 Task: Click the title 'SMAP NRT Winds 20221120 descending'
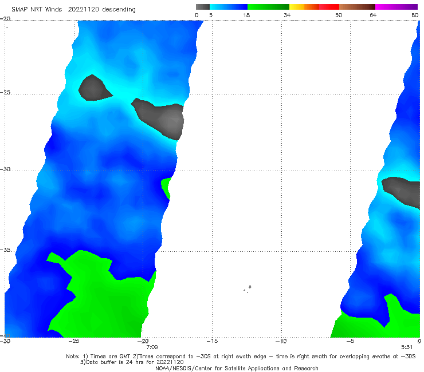pyautogui.click(x=73, y=10)
